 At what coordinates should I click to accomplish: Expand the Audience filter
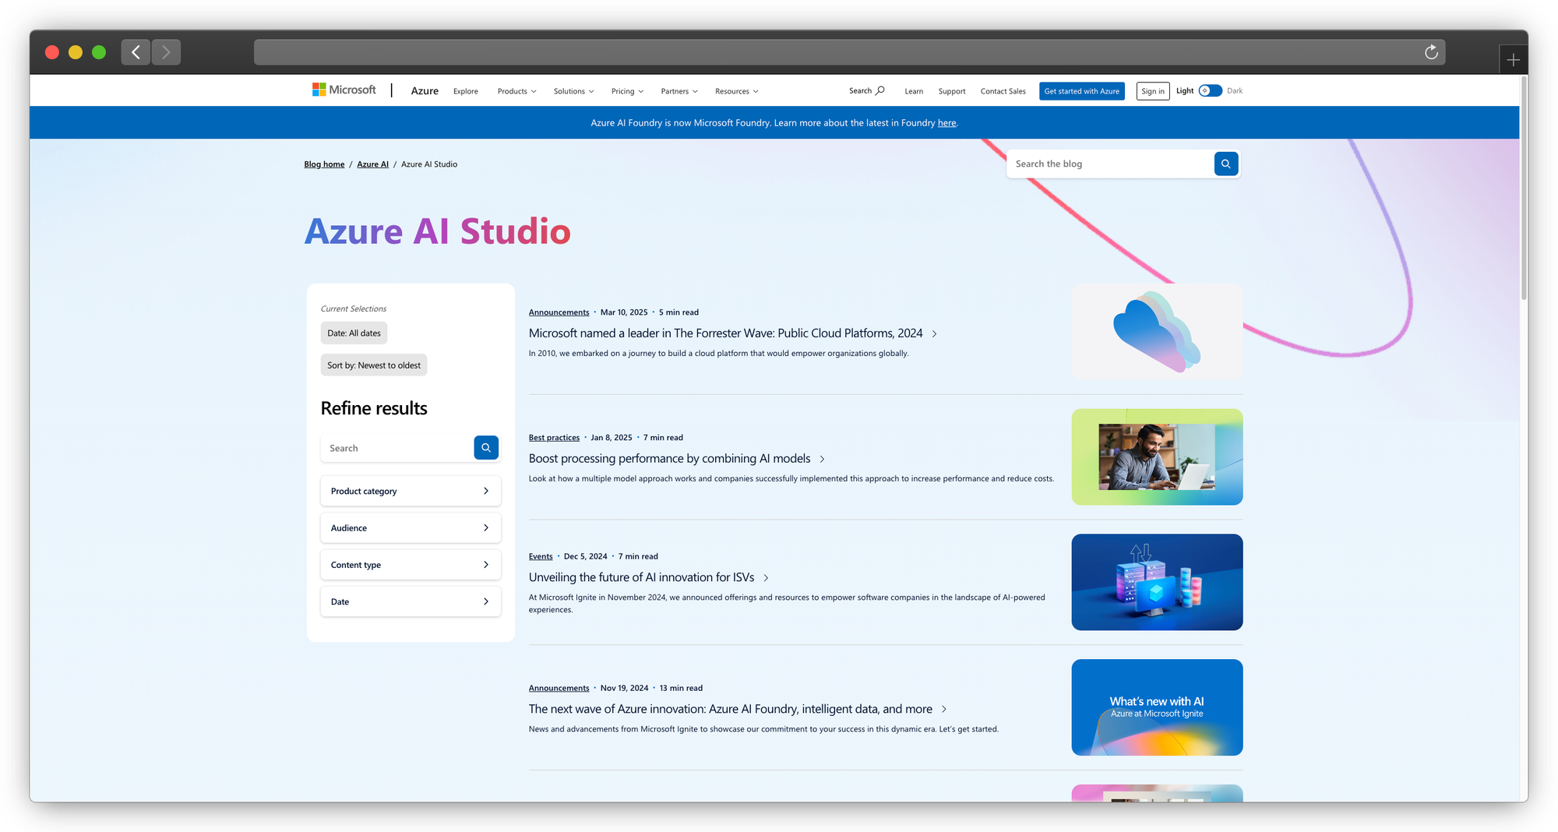(x=411, y=528)
